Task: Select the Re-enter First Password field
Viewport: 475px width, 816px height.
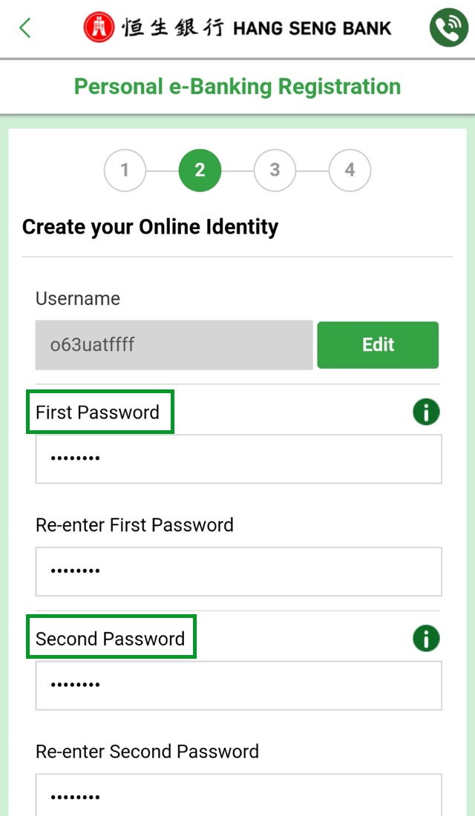Action: pyautogui.click(x=237, y=571)
